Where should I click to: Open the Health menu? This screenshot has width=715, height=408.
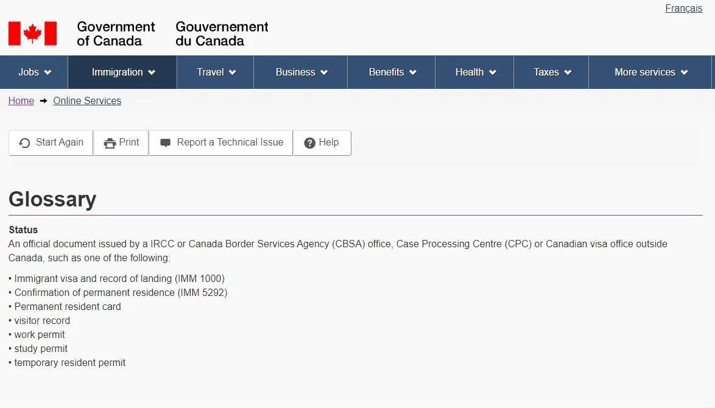[474, 72]
